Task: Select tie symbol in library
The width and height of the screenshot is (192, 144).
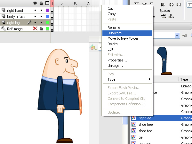Action: coord(140,137)
